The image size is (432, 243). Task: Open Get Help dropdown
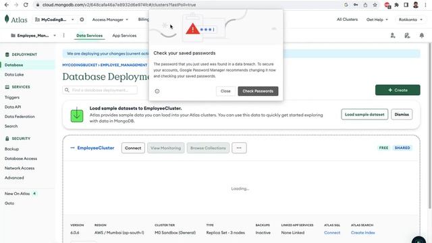click(377, 20)
